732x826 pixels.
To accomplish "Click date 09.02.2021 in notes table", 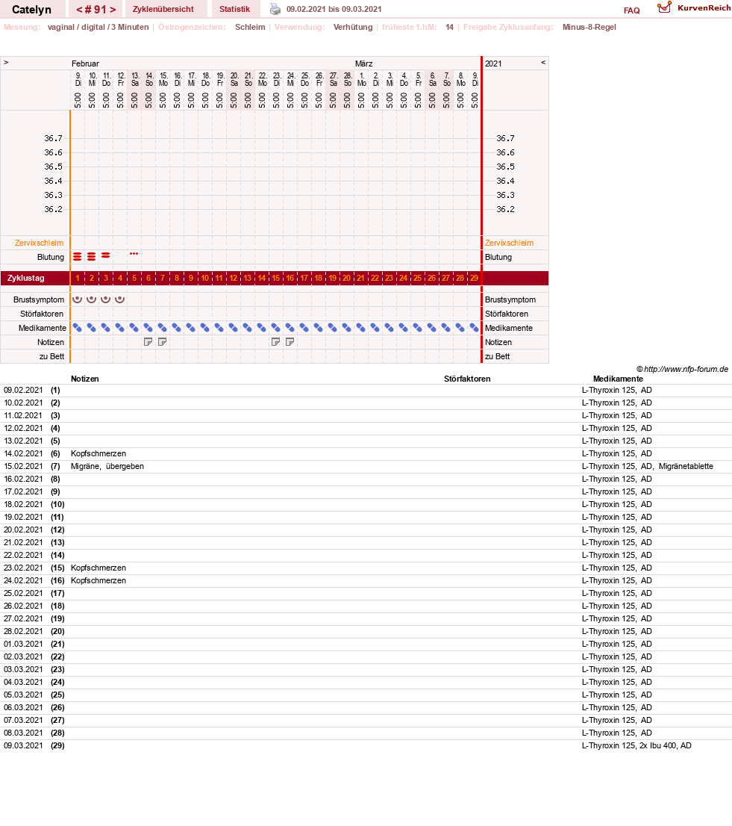I will coord(23,390).
